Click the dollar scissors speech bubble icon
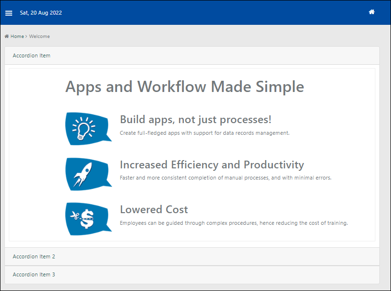391x291 pixels. point(89,219)
